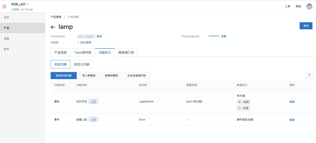Click the 功能名称 column header
Image resolution: width=316 pixels, height=143 pixels.
[82, 85]
